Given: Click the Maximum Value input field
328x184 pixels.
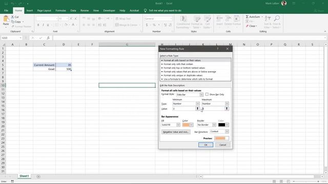Looking at the screenshot, I should coord(213,109).
